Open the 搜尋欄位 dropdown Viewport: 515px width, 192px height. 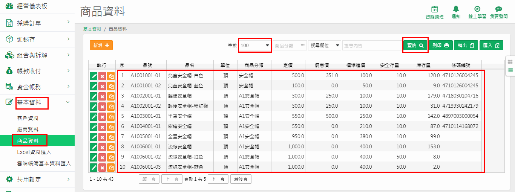(325, 45)
